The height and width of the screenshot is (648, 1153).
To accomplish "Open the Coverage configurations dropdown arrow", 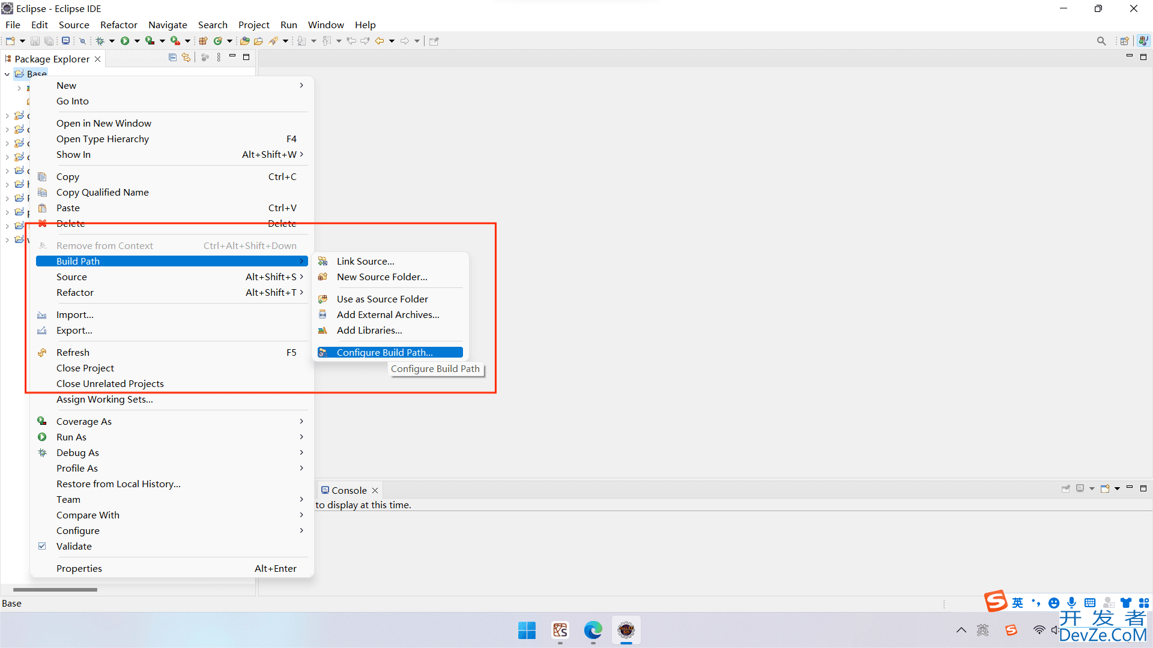I will tap(162, 41).
